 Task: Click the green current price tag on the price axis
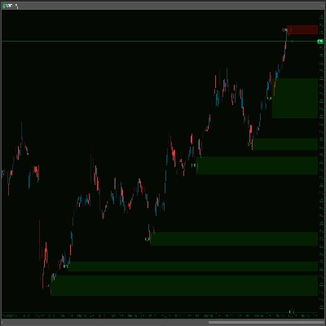[x=320, y=42]
